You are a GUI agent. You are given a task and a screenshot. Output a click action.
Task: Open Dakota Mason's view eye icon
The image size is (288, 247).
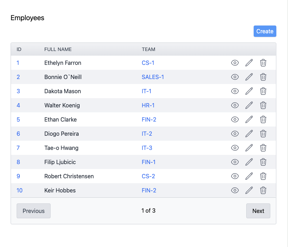[235, 91]
